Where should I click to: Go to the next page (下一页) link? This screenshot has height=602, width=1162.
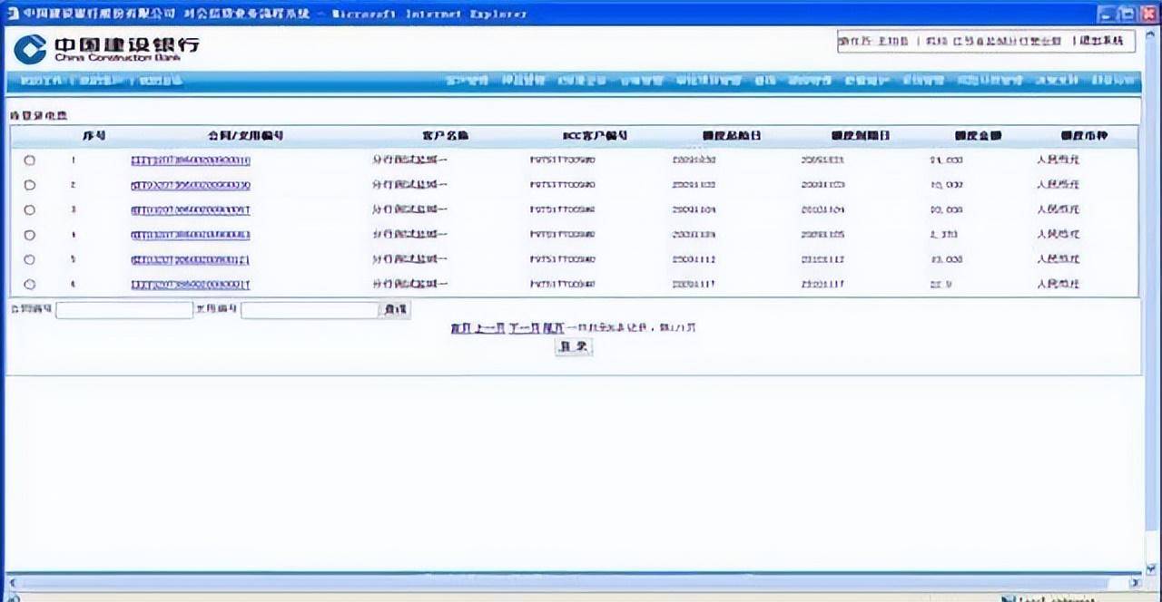click(x=524, y=327)
